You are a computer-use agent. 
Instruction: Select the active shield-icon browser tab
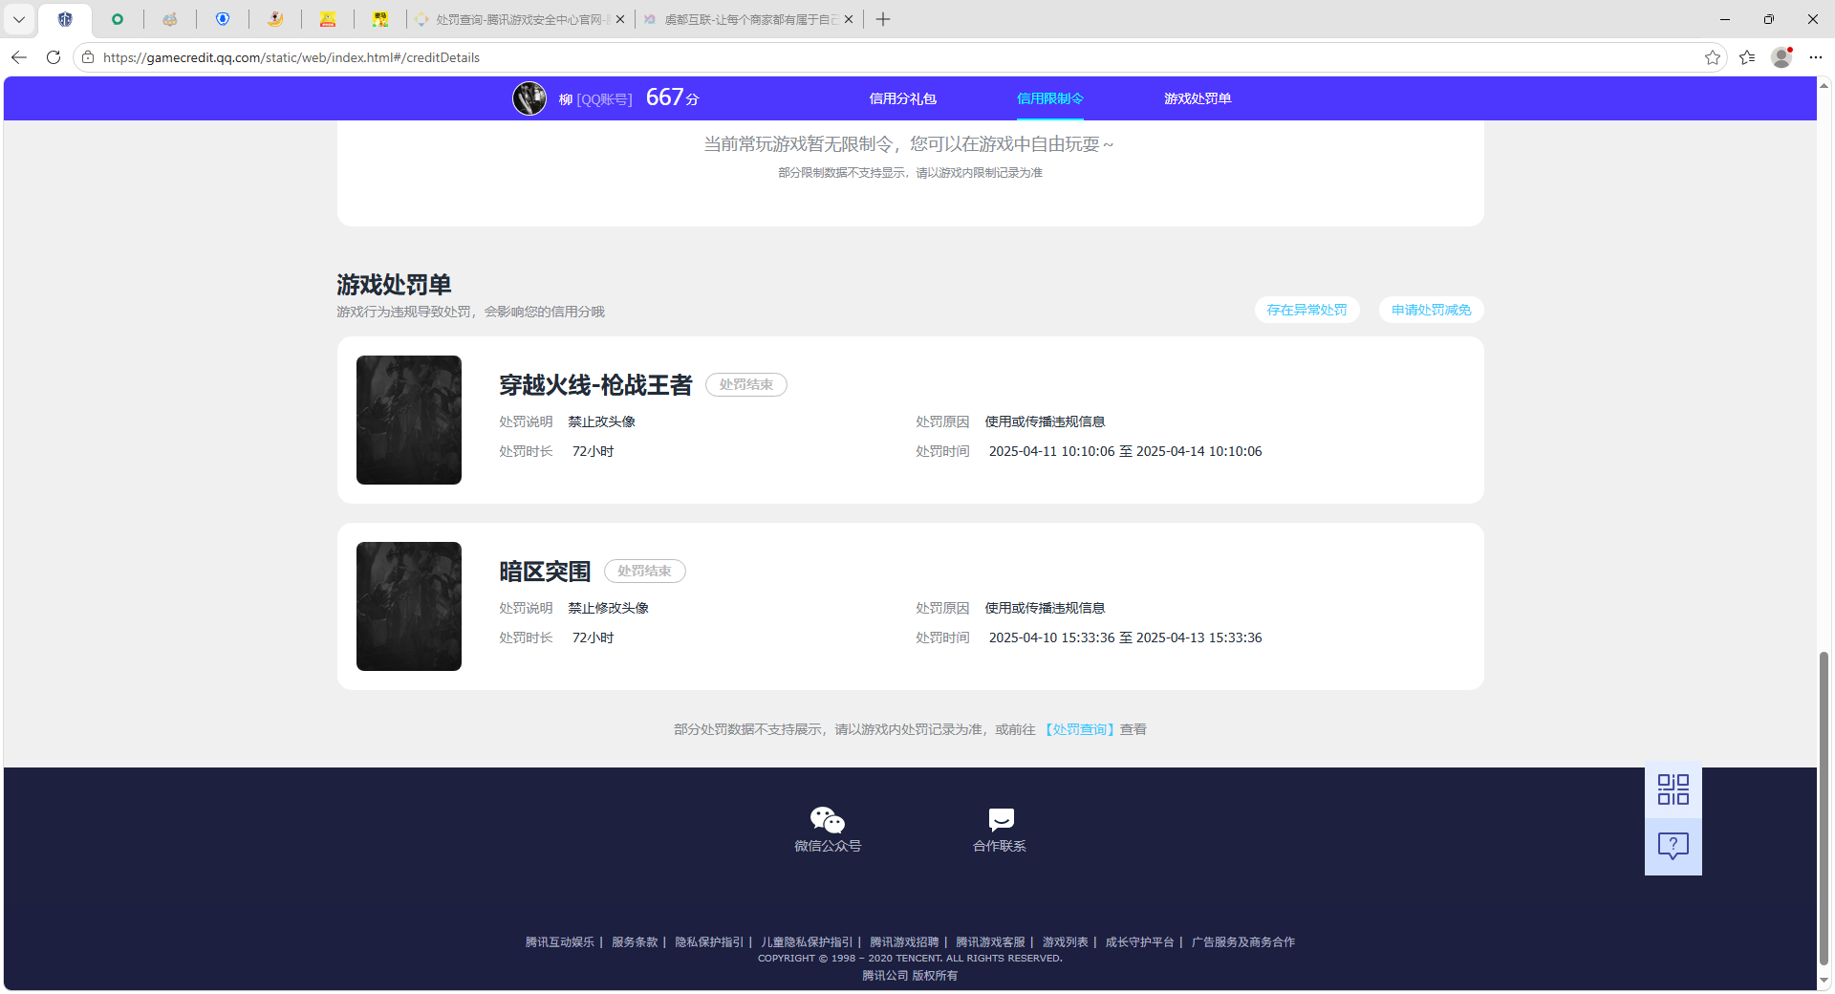tap(65, 19)
